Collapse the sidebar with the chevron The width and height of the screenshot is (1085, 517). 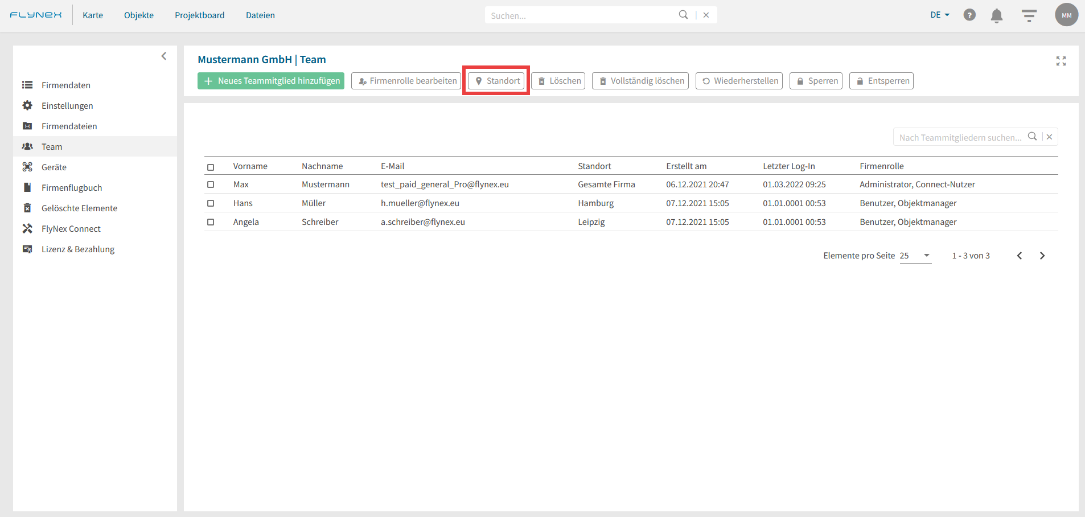click(x=164, y=56)
